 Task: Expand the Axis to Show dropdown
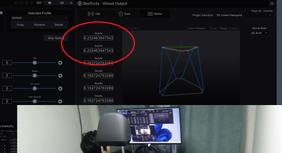click(x=259, y=33)
